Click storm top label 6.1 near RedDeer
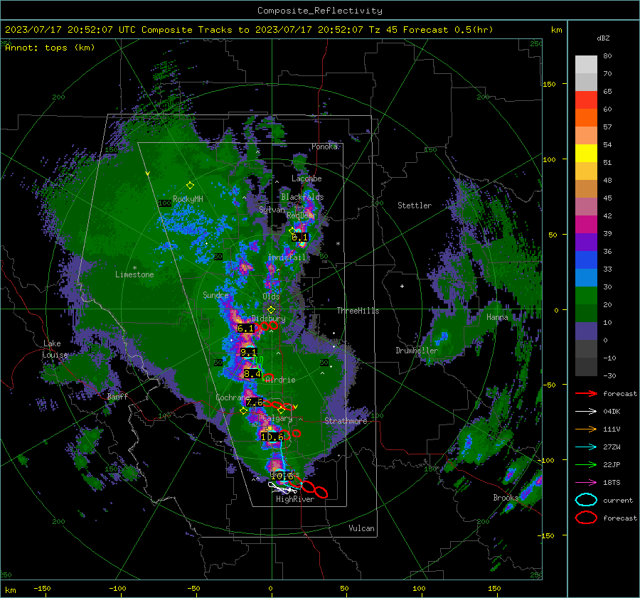 coord(300,237)
